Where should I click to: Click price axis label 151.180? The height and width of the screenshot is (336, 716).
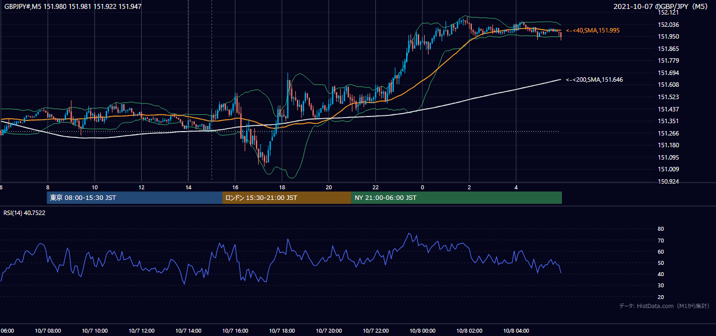point(668,145)
